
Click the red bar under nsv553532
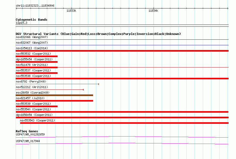tap(37, 56)
